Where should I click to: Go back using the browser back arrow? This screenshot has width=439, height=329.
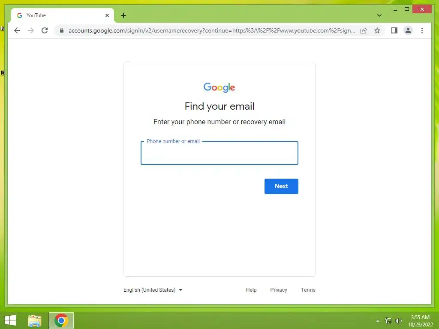pos(17,30)
